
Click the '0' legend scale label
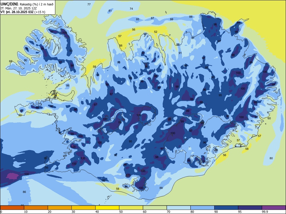tap(1, 212)
